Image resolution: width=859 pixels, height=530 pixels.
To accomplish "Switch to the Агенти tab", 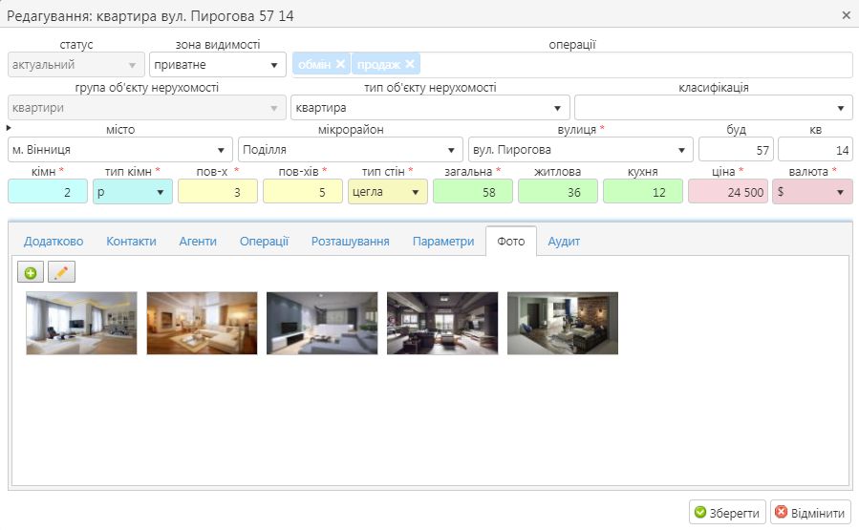I will pos(198,241).
